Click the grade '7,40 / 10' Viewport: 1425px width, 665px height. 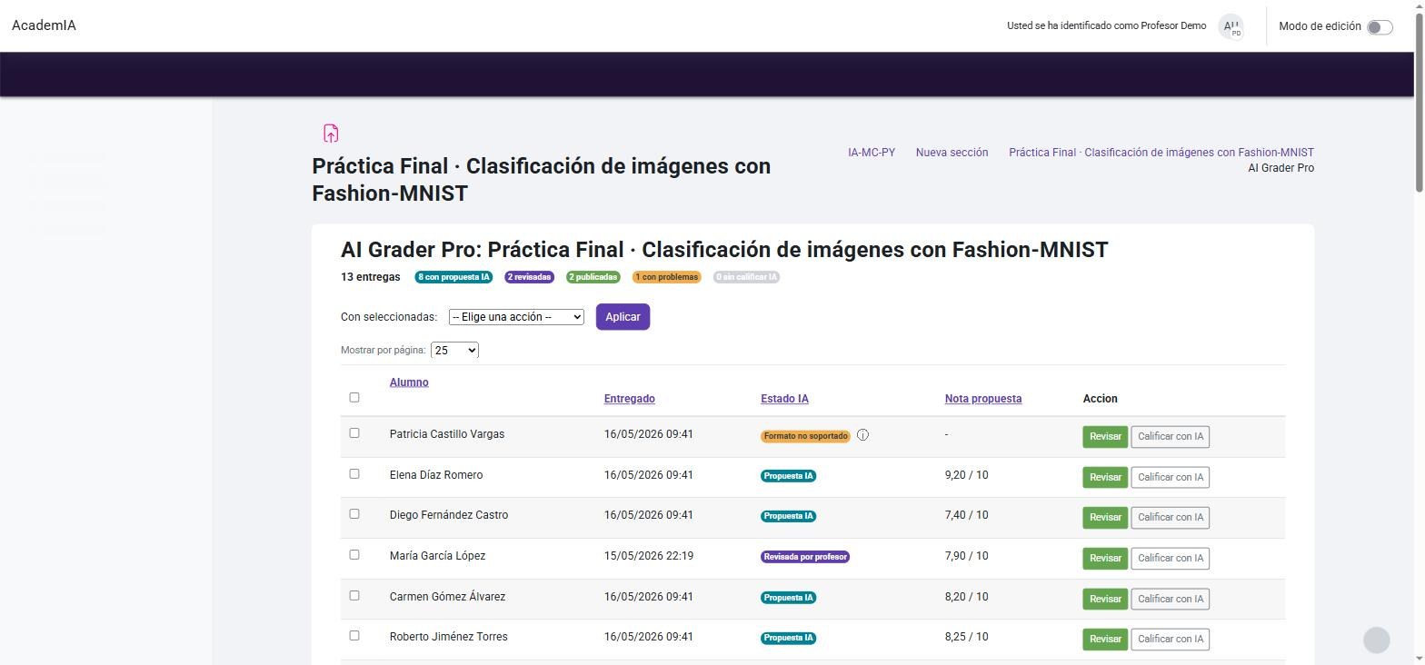(966, 515)
